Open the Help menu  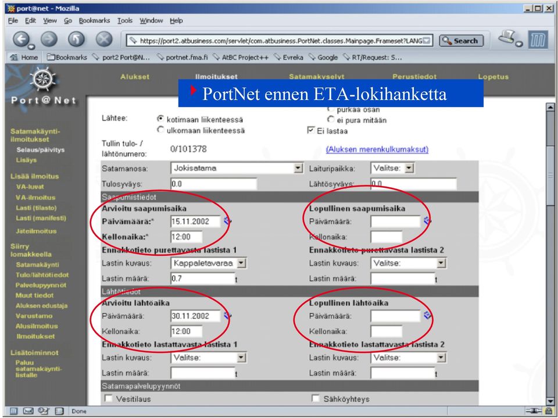click(x=176, y=21)
